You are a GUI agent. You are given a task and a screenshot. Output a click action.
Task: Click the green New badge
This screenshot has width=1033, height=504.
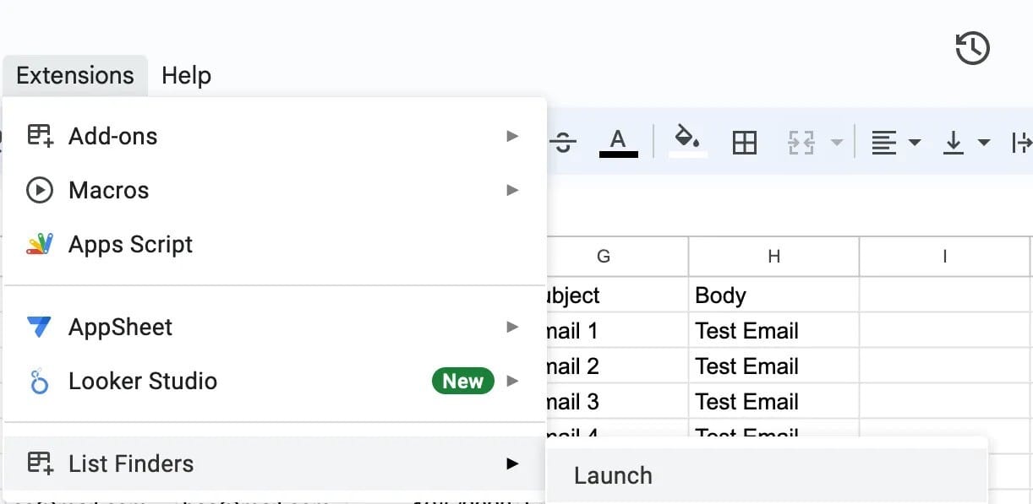[463, 381]
